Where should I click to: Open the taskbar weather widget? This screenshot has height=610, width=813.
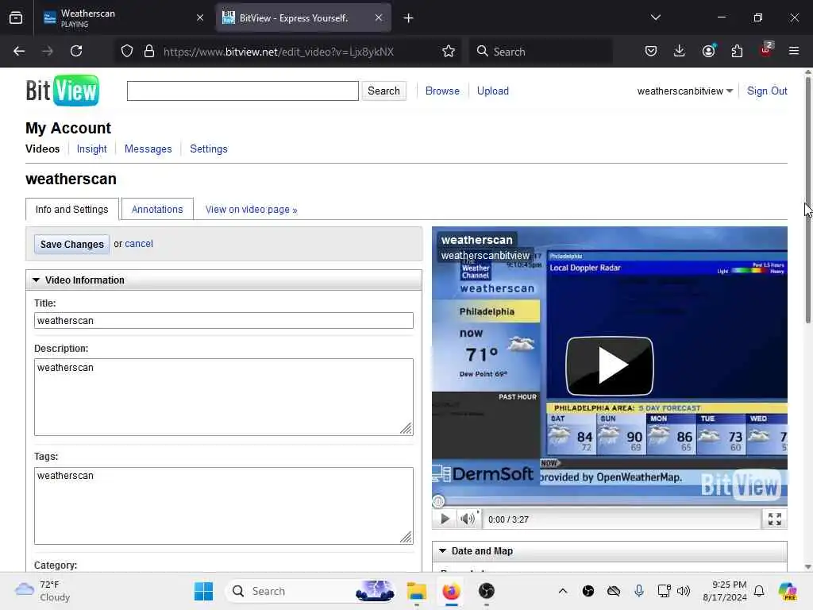43,591
